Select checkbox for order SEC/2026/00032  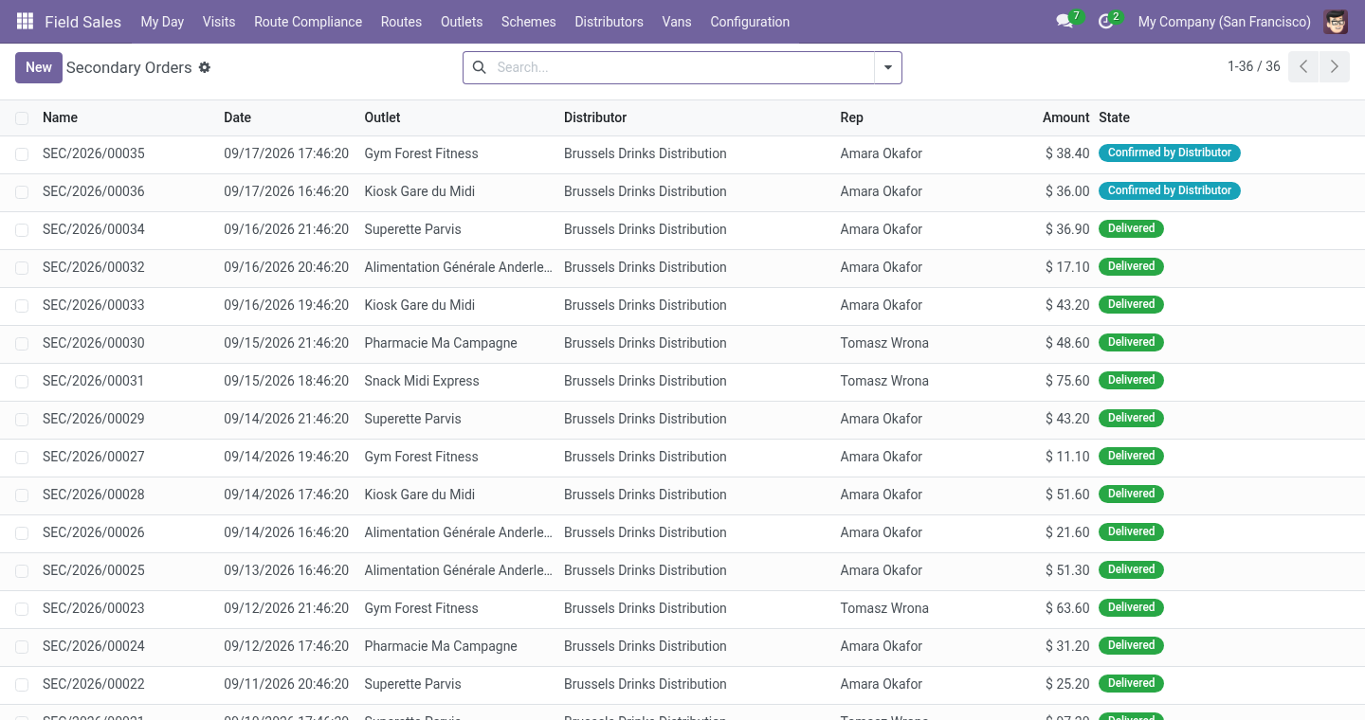(x=22, y=268)
